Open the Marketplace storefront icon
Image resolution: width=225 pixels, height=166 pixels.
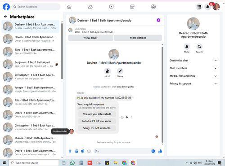click(x=132, y=7)
